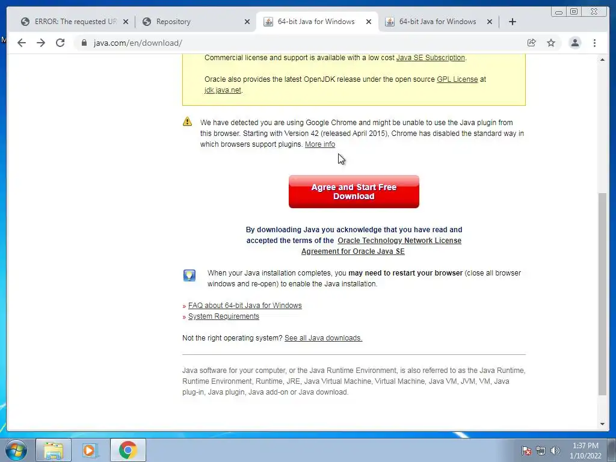Click the padlock site info icon
616x462 pixels.
(84, 43)
